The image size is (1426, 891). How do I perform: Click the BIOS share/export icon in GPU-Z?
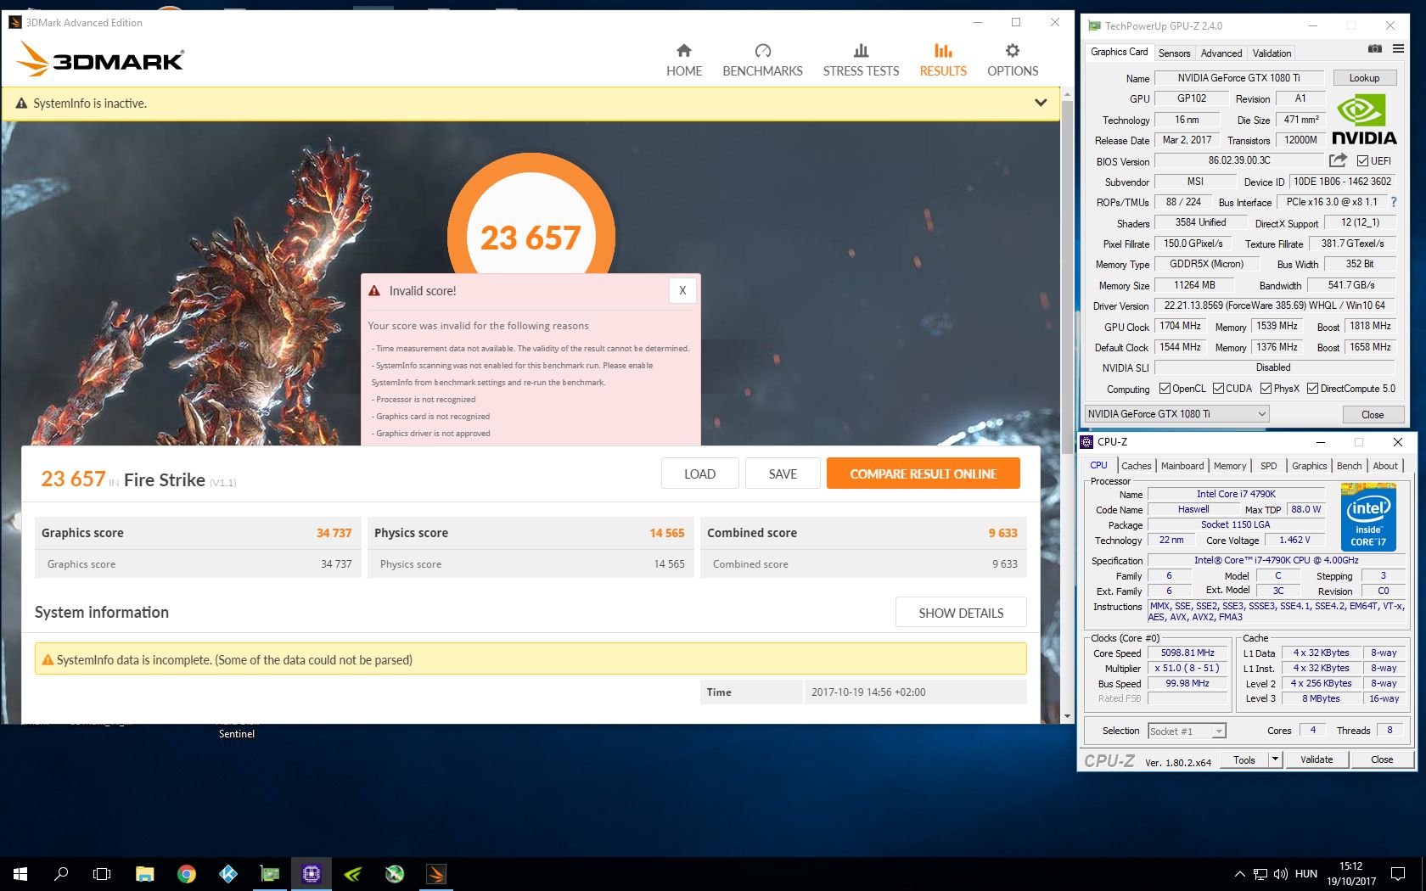(x=1338, y=160)
